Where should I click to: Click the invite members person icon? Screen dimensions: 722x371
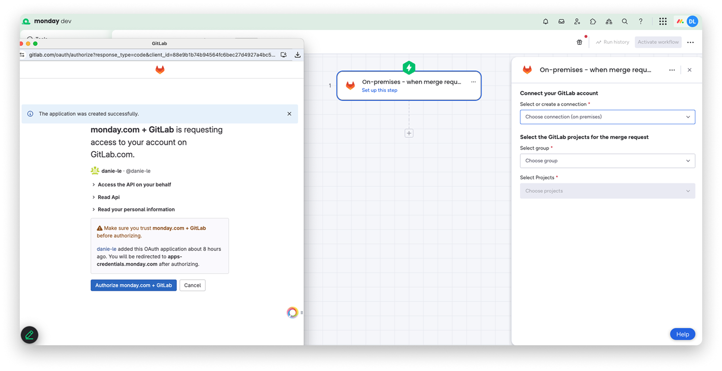[577, 21]
